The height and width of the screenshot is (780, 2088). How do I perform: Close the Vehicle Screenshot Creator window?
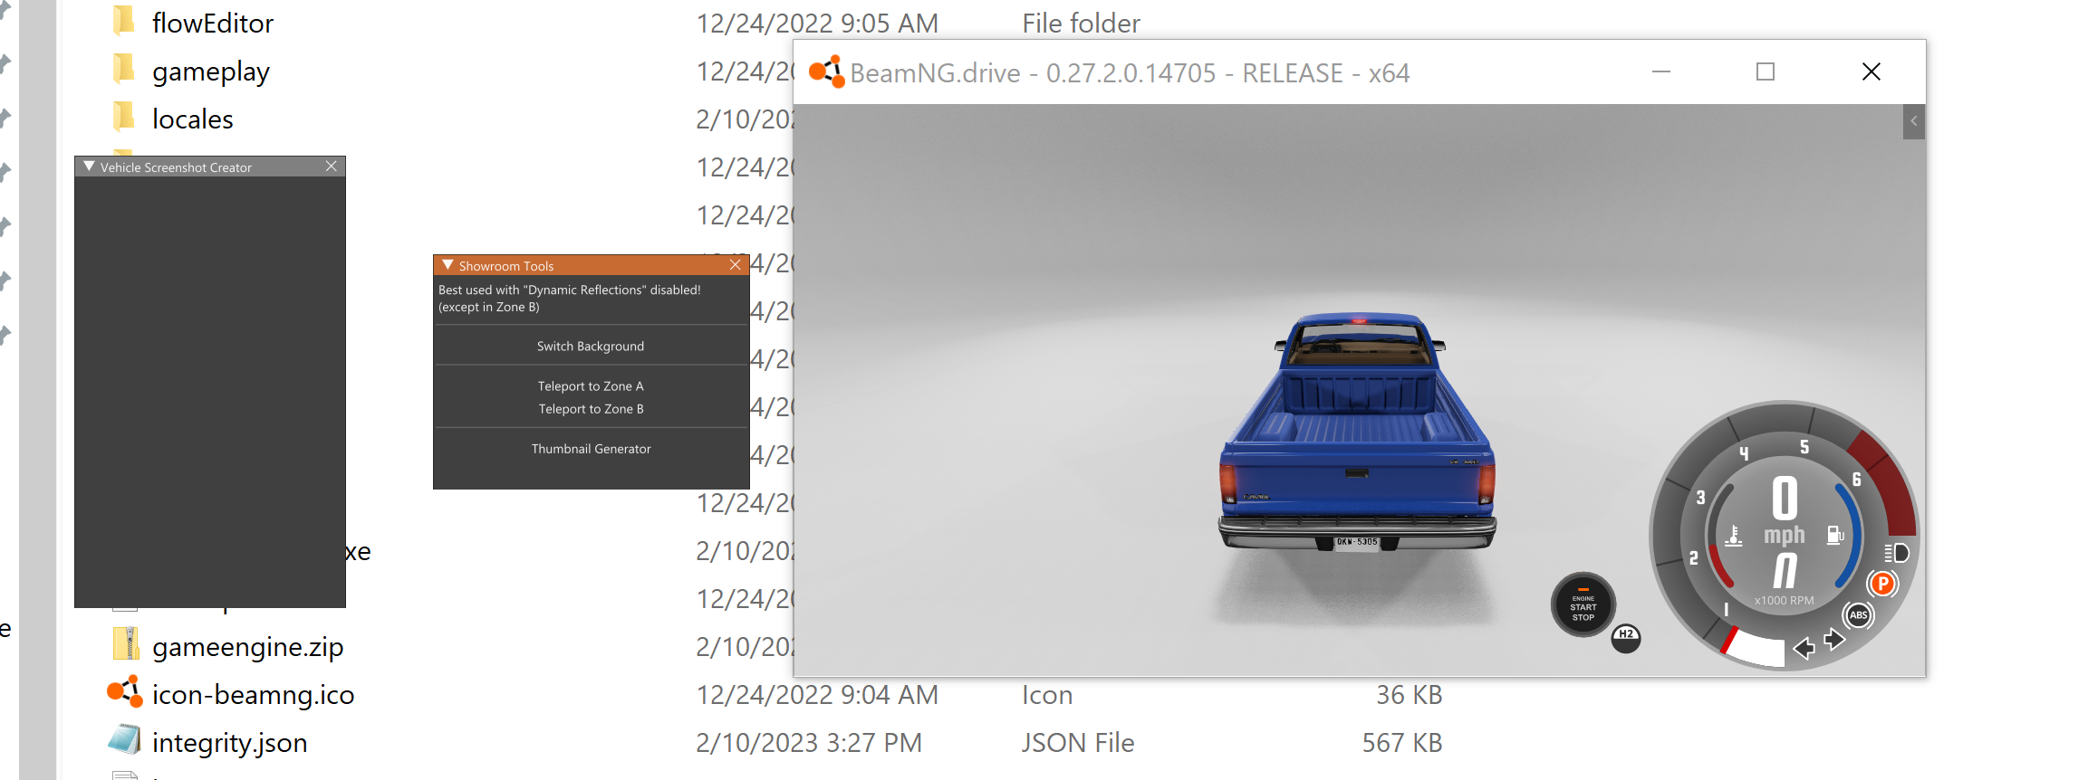click(332, 166)
